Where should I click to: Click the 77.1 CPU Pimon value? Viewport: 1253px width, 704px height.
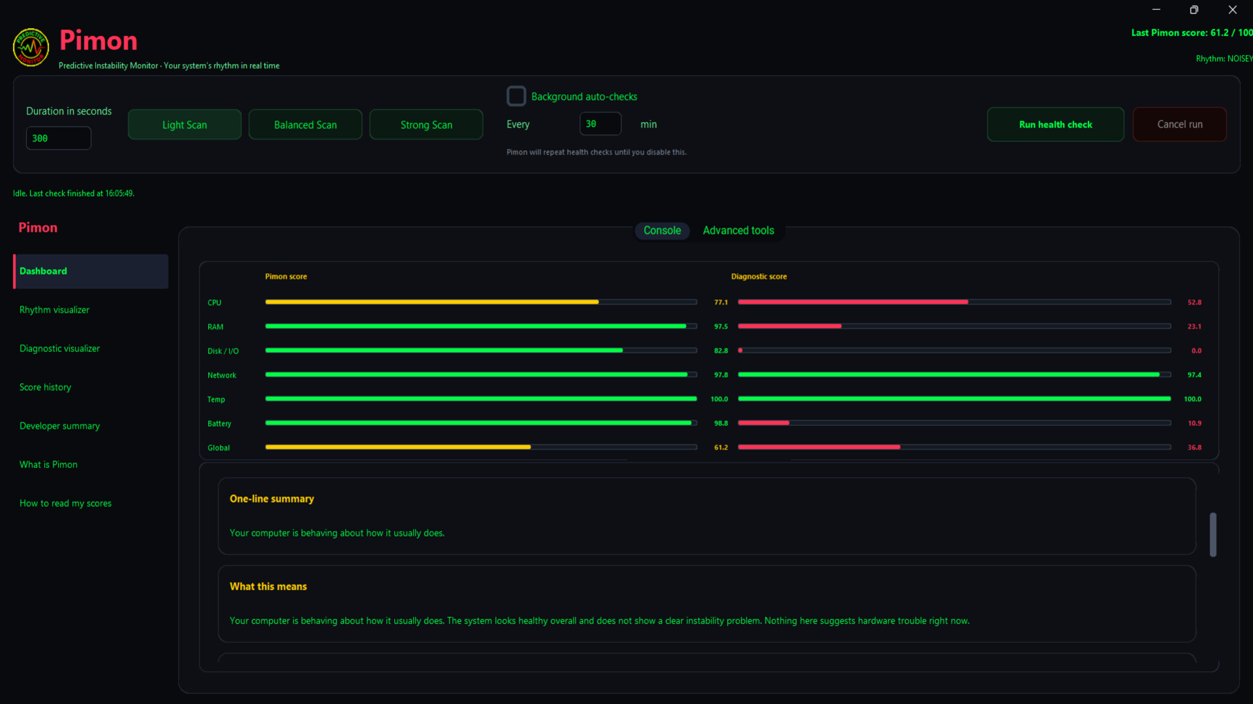tap(721, 302)
